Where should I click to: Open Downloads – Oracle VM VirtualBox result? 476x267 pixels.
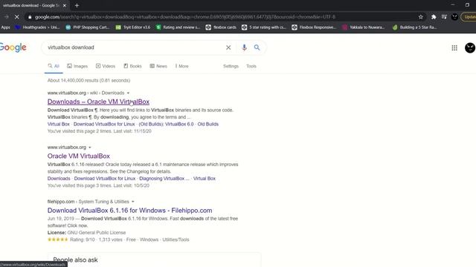pos(98,102)
